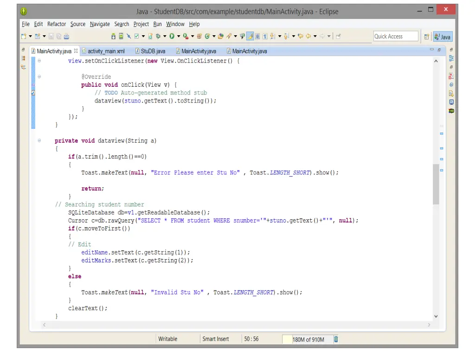Image resolution: width=475 pixels, height=356 pixels.
Task: Collapse the setOnClickListener fold marker
Action: point(39,61)
